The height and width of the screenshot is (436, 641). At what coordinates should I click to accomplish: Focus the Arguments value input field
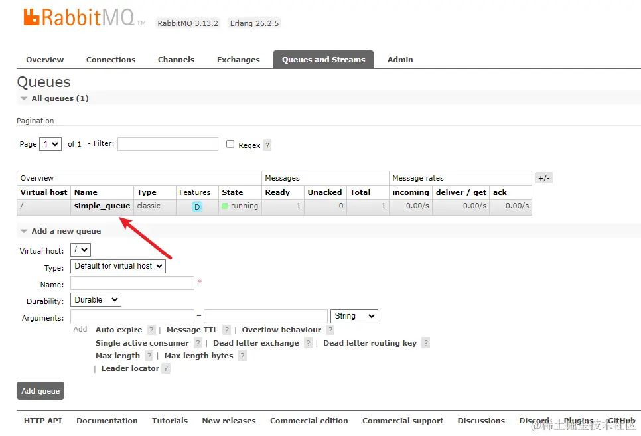coord(265,316)
